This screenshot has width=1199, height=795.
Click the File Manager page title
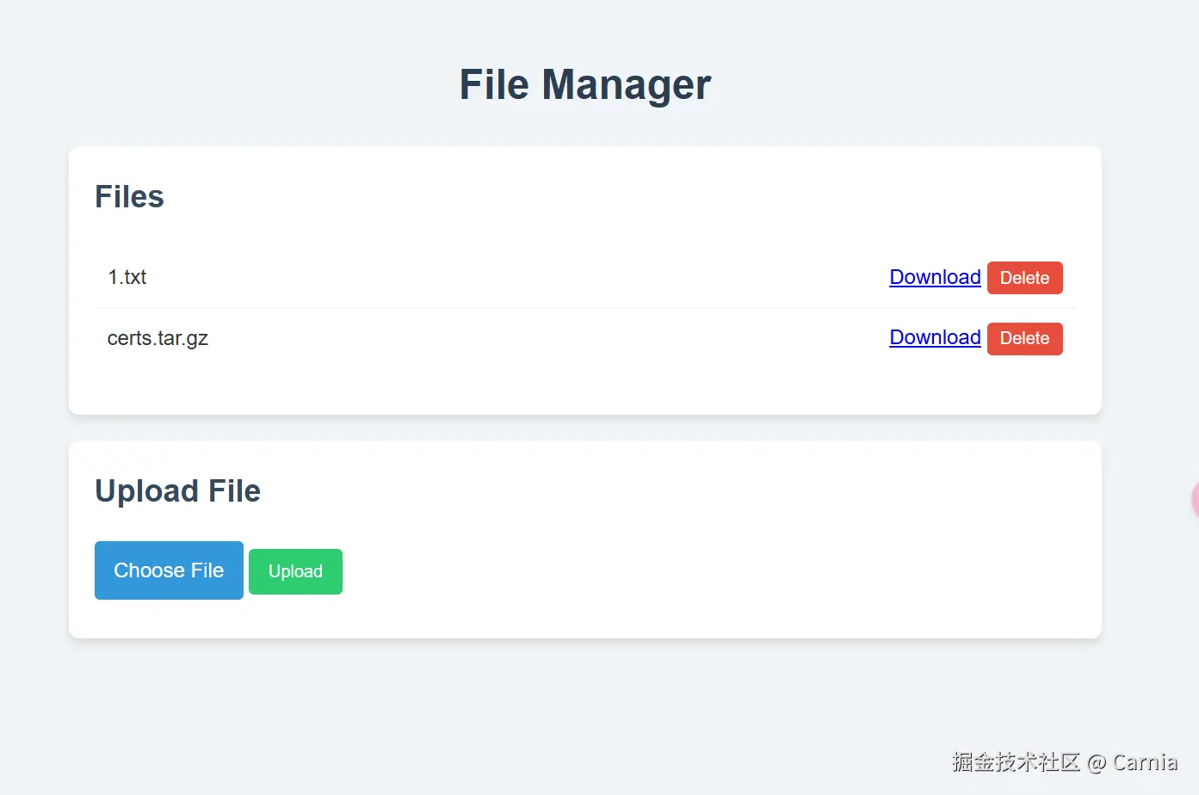coord(584,84)
